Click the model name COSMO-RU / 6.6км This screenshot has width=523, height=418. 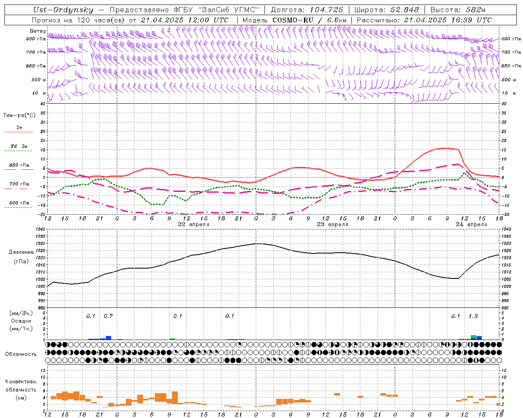click(x=309, y=20)
